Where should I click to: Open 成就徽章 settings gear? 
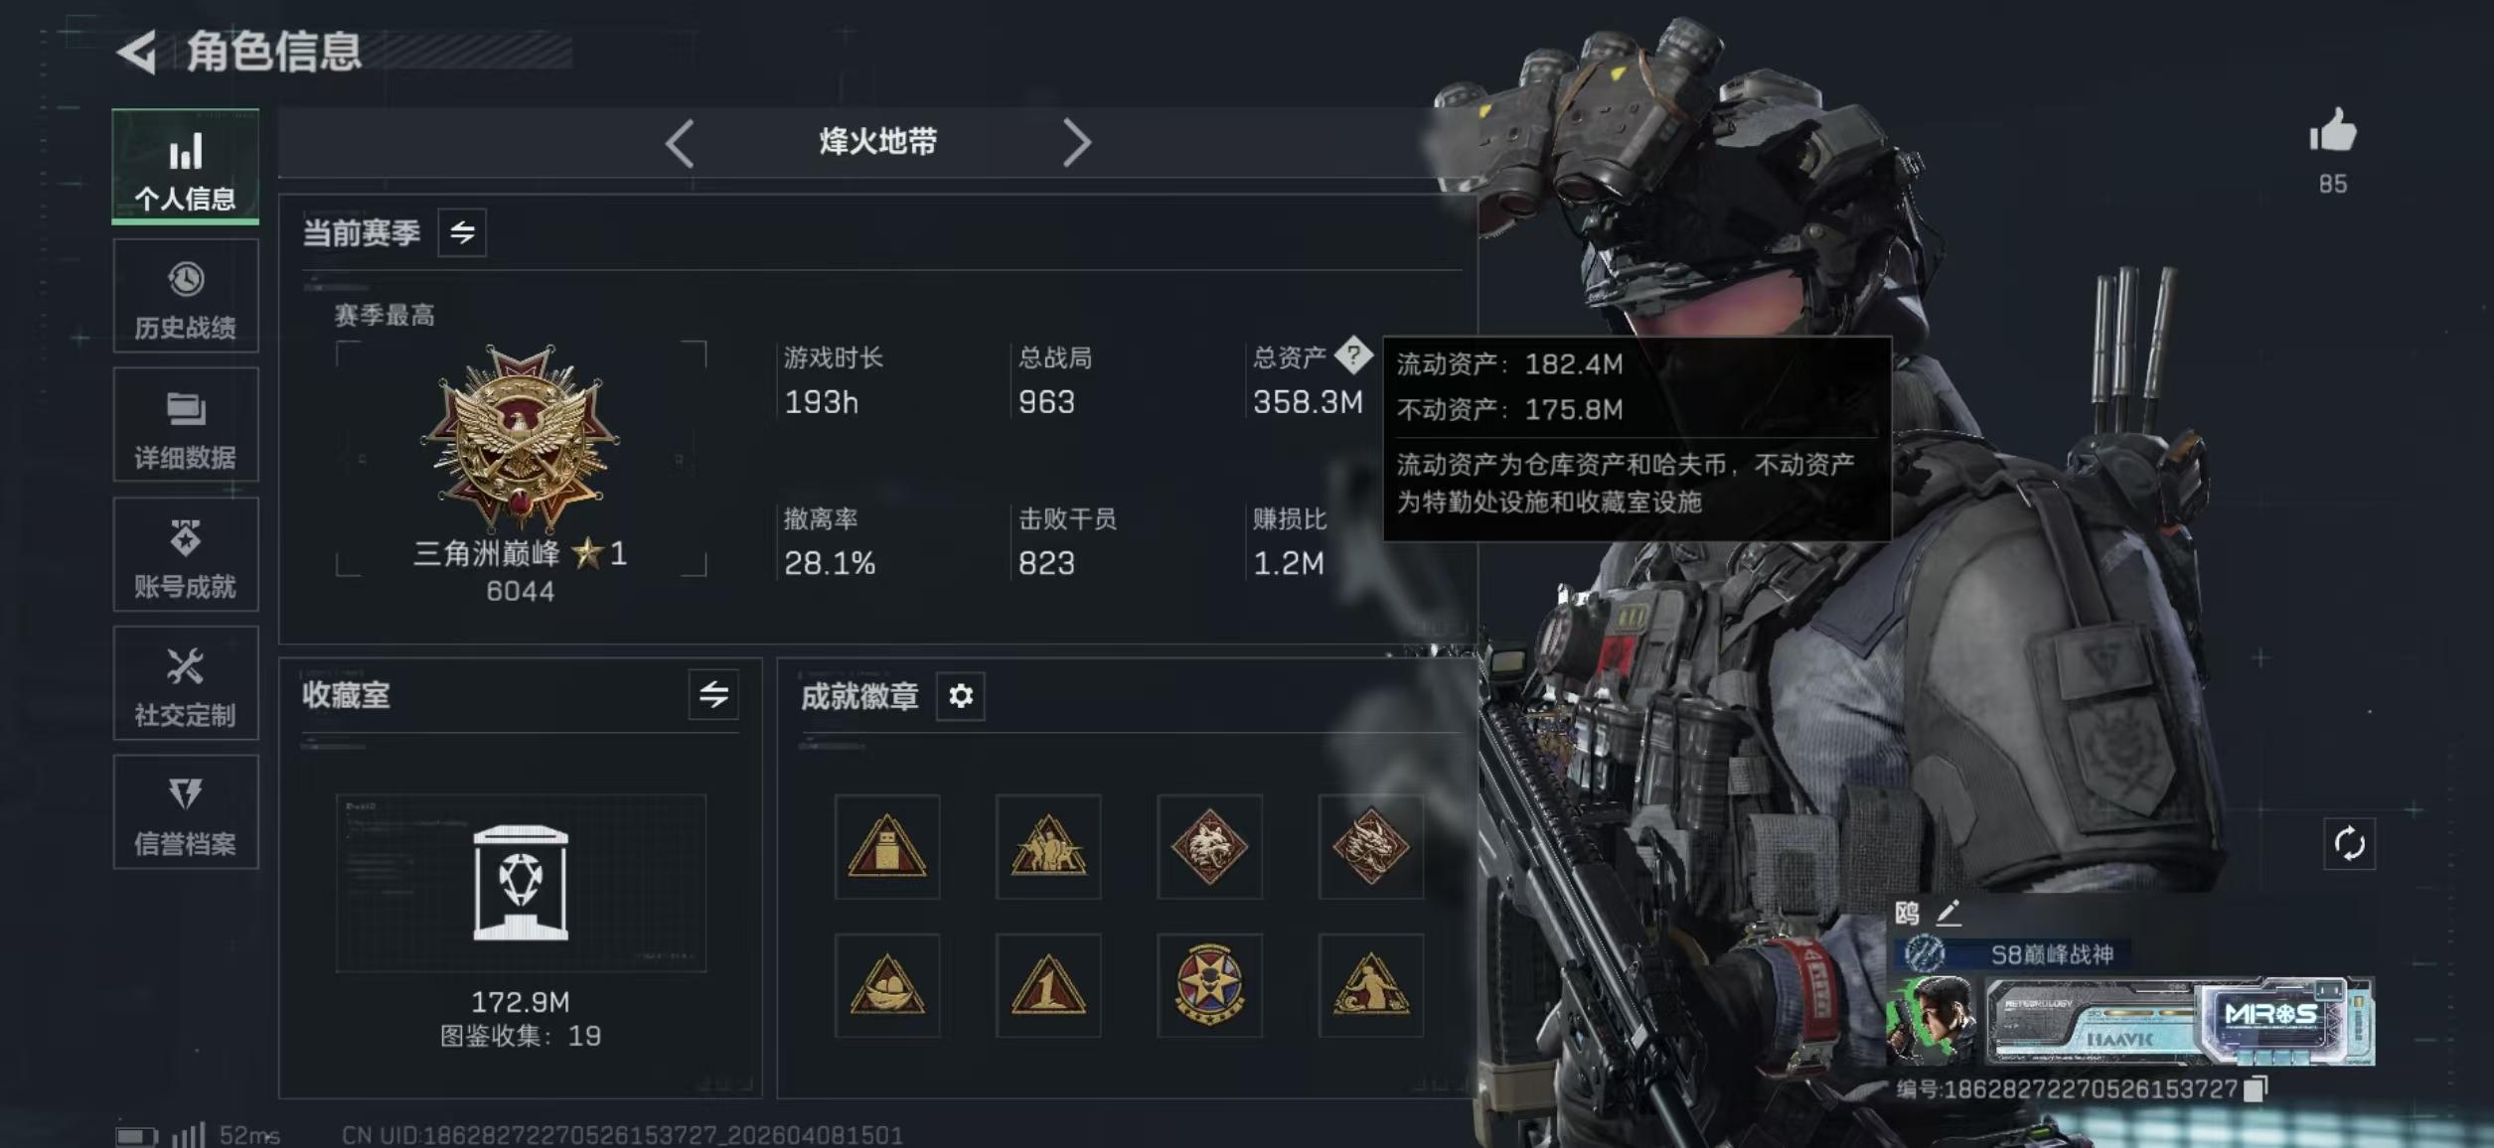click(x=960, y=696)
